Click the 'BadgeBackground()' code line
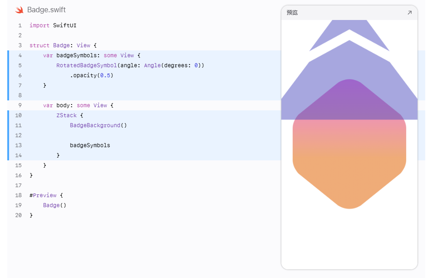This screenshot has width=442, height=278. pyautogui.click(x=98, y=125)
